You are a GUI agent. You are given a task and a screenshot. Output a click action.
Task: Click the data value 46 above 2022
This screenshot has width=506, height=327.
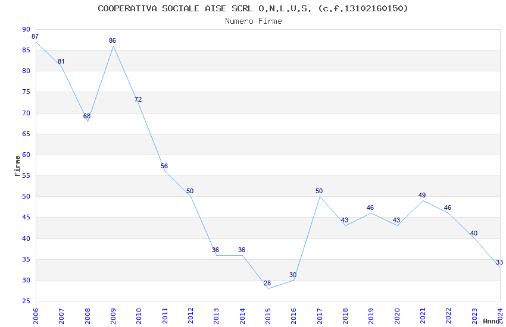pos(448,207)
